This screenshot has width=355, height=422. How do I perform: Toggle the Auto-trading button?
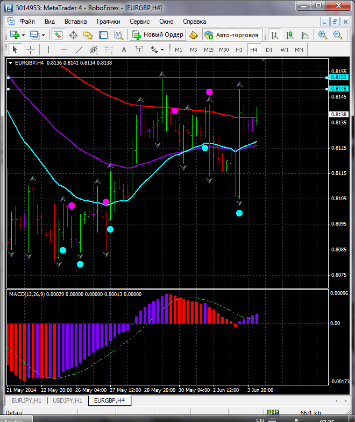(x=231, y=35)
